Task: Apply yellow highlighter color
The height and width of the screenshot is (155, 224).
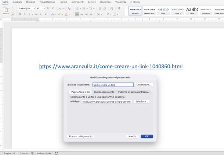Action: 59,14
